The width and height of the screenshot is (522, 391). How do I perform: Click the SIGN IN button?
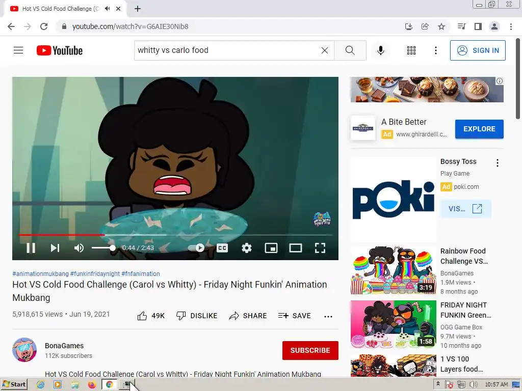(477, 50)
